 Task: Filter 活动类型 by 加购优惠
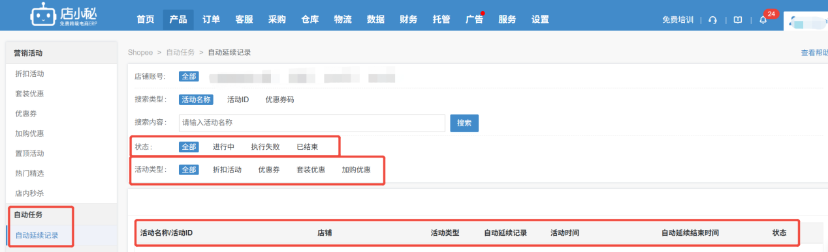pos(356,169)
